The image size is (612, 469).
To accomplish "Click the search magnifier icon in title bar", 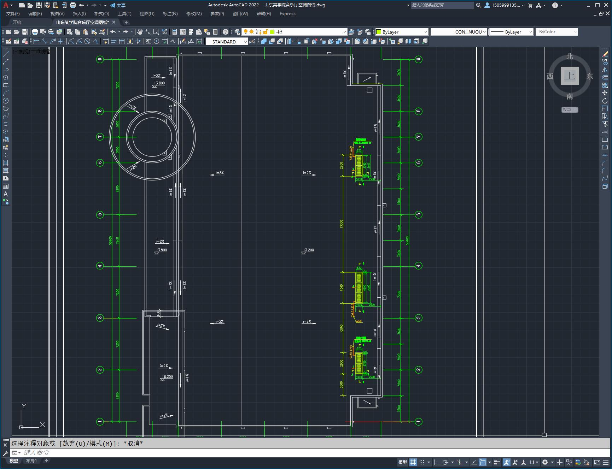I will pyautogui.click(x=478, y=5).
